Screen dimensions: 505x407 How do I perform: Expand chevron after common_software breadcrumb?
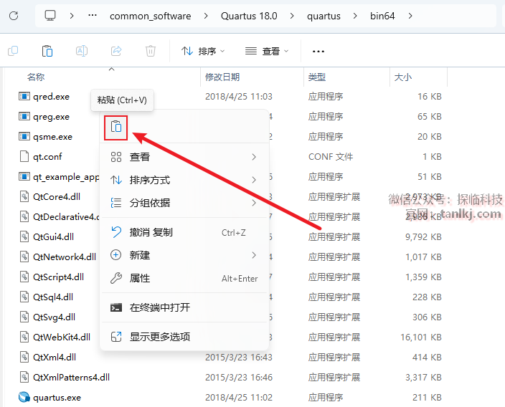click(x=206, y=16)
